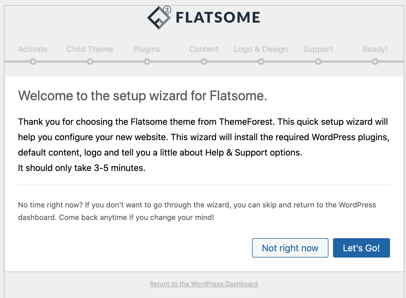Open the Content step label
The image size is (406, 298).
[x=204, y=49]
